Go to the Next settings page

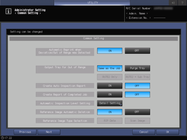pos(49,132)
